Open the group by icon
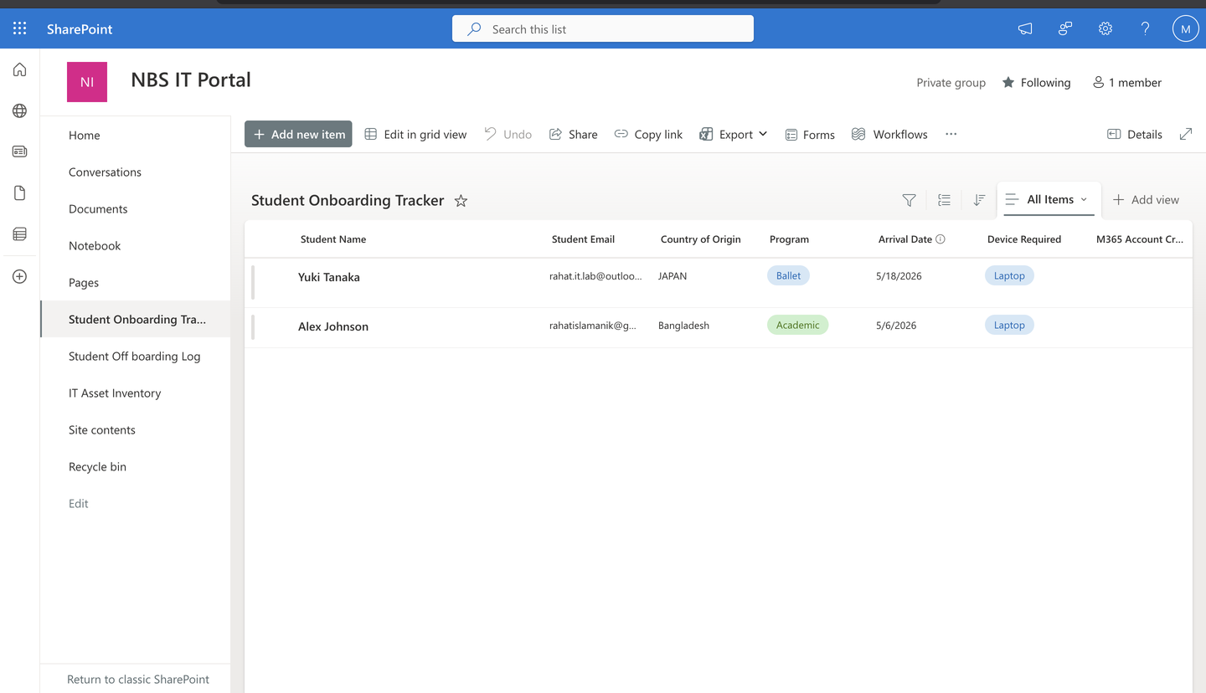Viewport: 1206px width, 693px height. (x=944, y=200)
